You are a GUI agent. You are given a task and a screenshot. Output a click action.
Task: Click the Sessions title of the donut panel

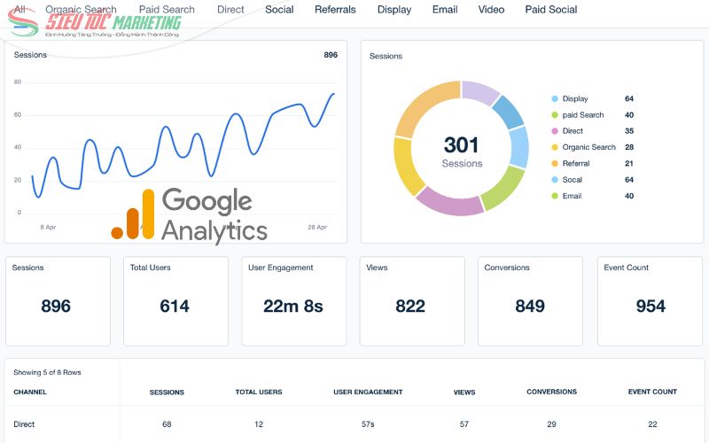click(386, 56)
